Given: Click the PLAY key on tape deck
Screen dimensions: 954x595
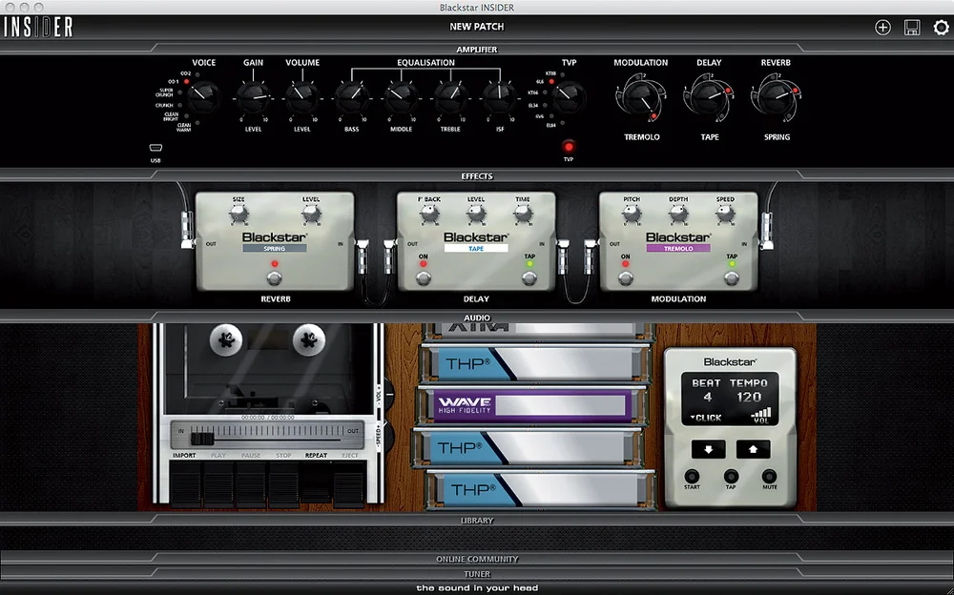Looking at the screenshot, I should [218, 483].
